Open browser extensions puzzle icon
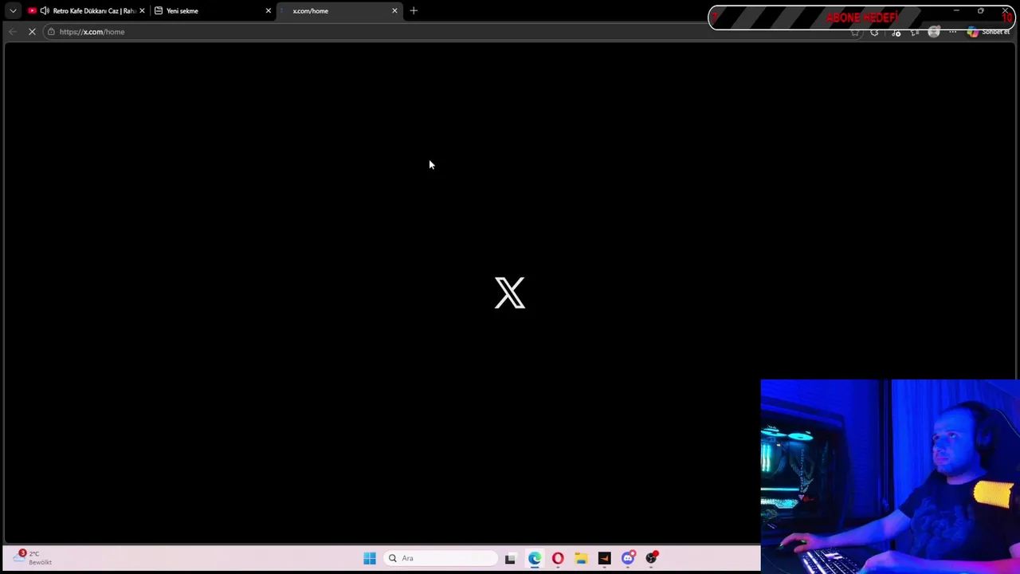 click(874, 32)
